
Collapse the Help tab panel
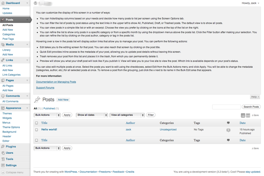point(255,97)
